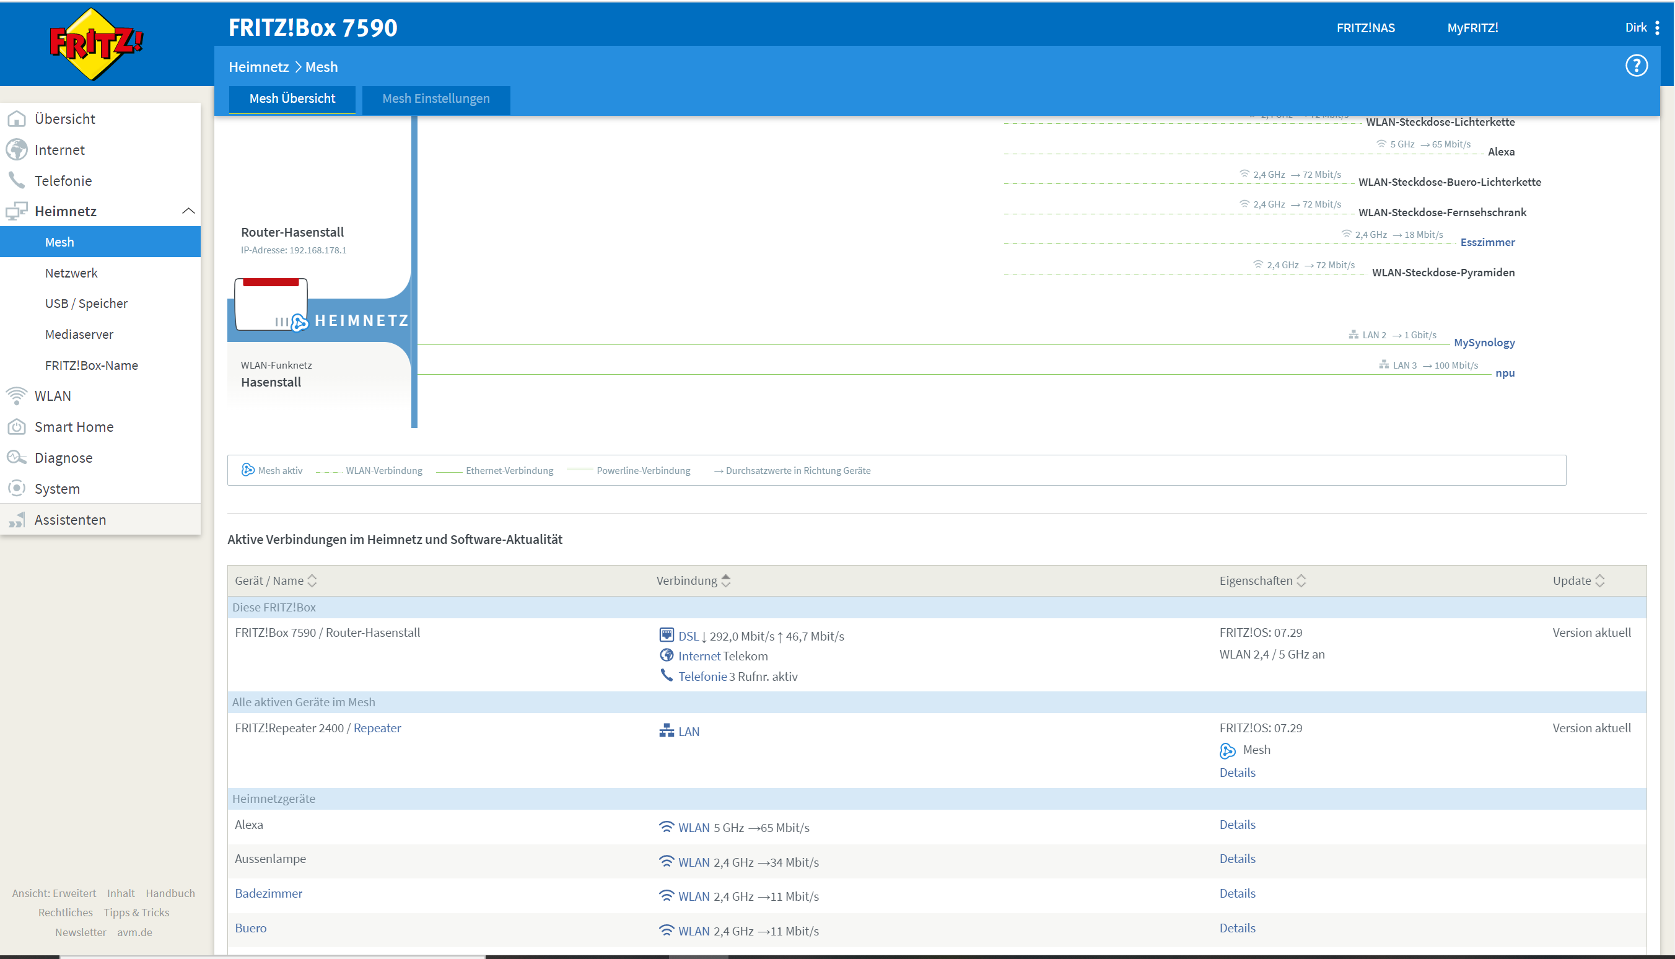This screenshot has height=959, width=1675.
Task: Open the MySynology device link
Action: click(1484, 343)
